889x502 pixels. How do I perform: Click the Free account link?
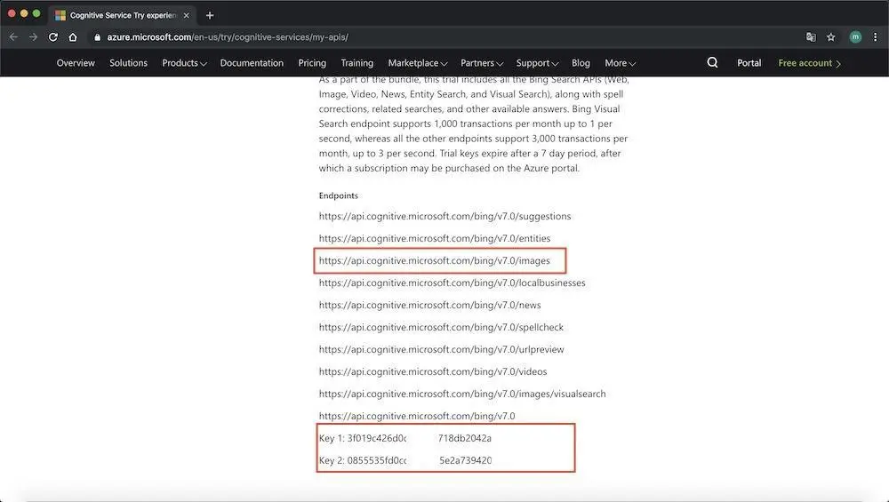point(810,63)
